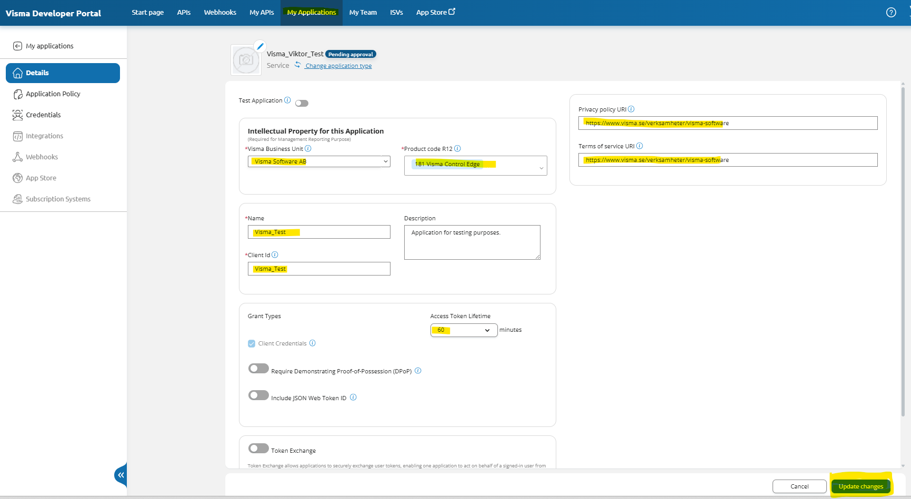
Task: Click the Terms of service URI input field
Action: (x=728, y=160)
